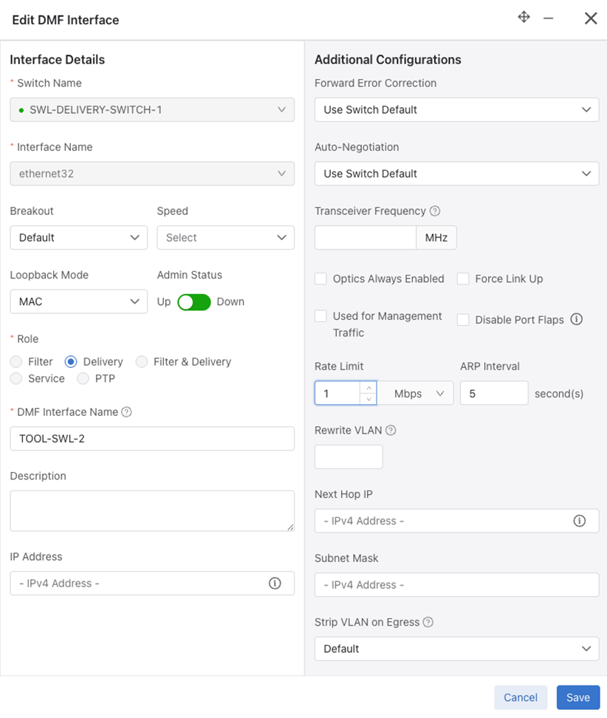
Task: Click Next Hop IP info icon
Action: click(x=579, y=521)
